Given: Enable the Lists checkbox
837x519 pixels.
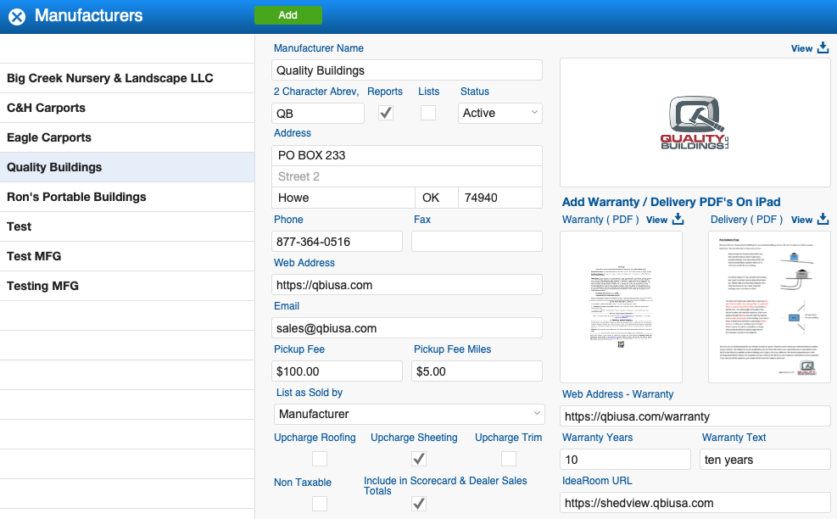Looking at the screenshot, I should click(428, 113).
